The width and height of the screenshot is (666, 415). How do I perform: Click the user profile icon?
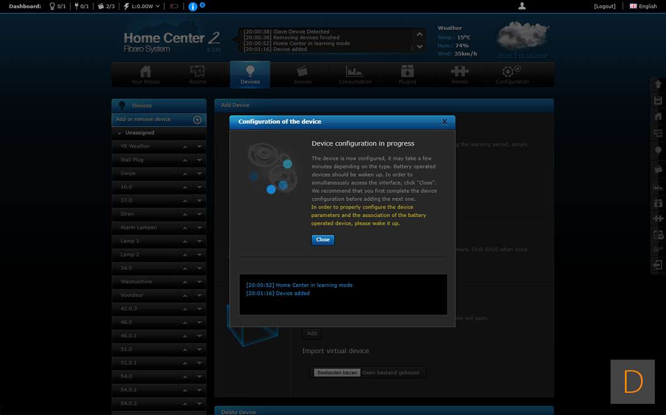[x=522, y=6]
